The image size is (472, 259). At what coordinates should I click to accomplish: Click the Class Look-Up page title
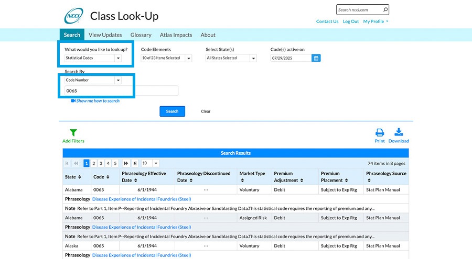[x=124, y=16]
